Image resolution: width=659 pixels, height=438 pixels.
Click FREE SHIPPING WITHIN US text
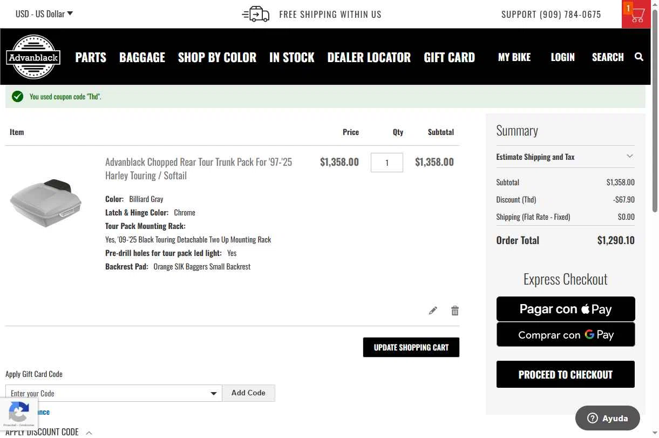[x=330, y=15]
